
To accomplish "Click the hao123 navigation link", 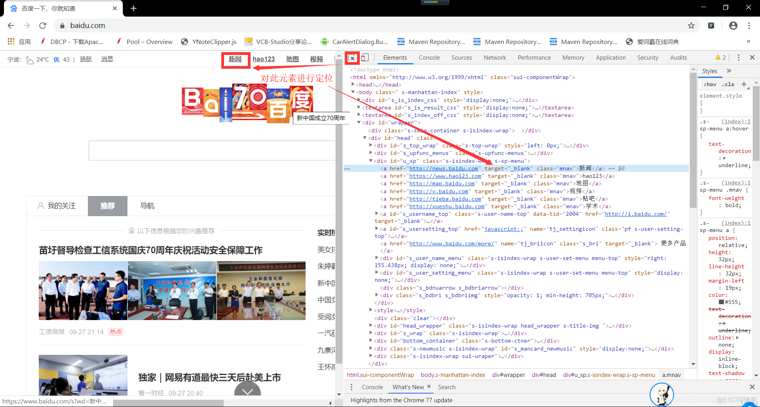I will pos(264,59).
